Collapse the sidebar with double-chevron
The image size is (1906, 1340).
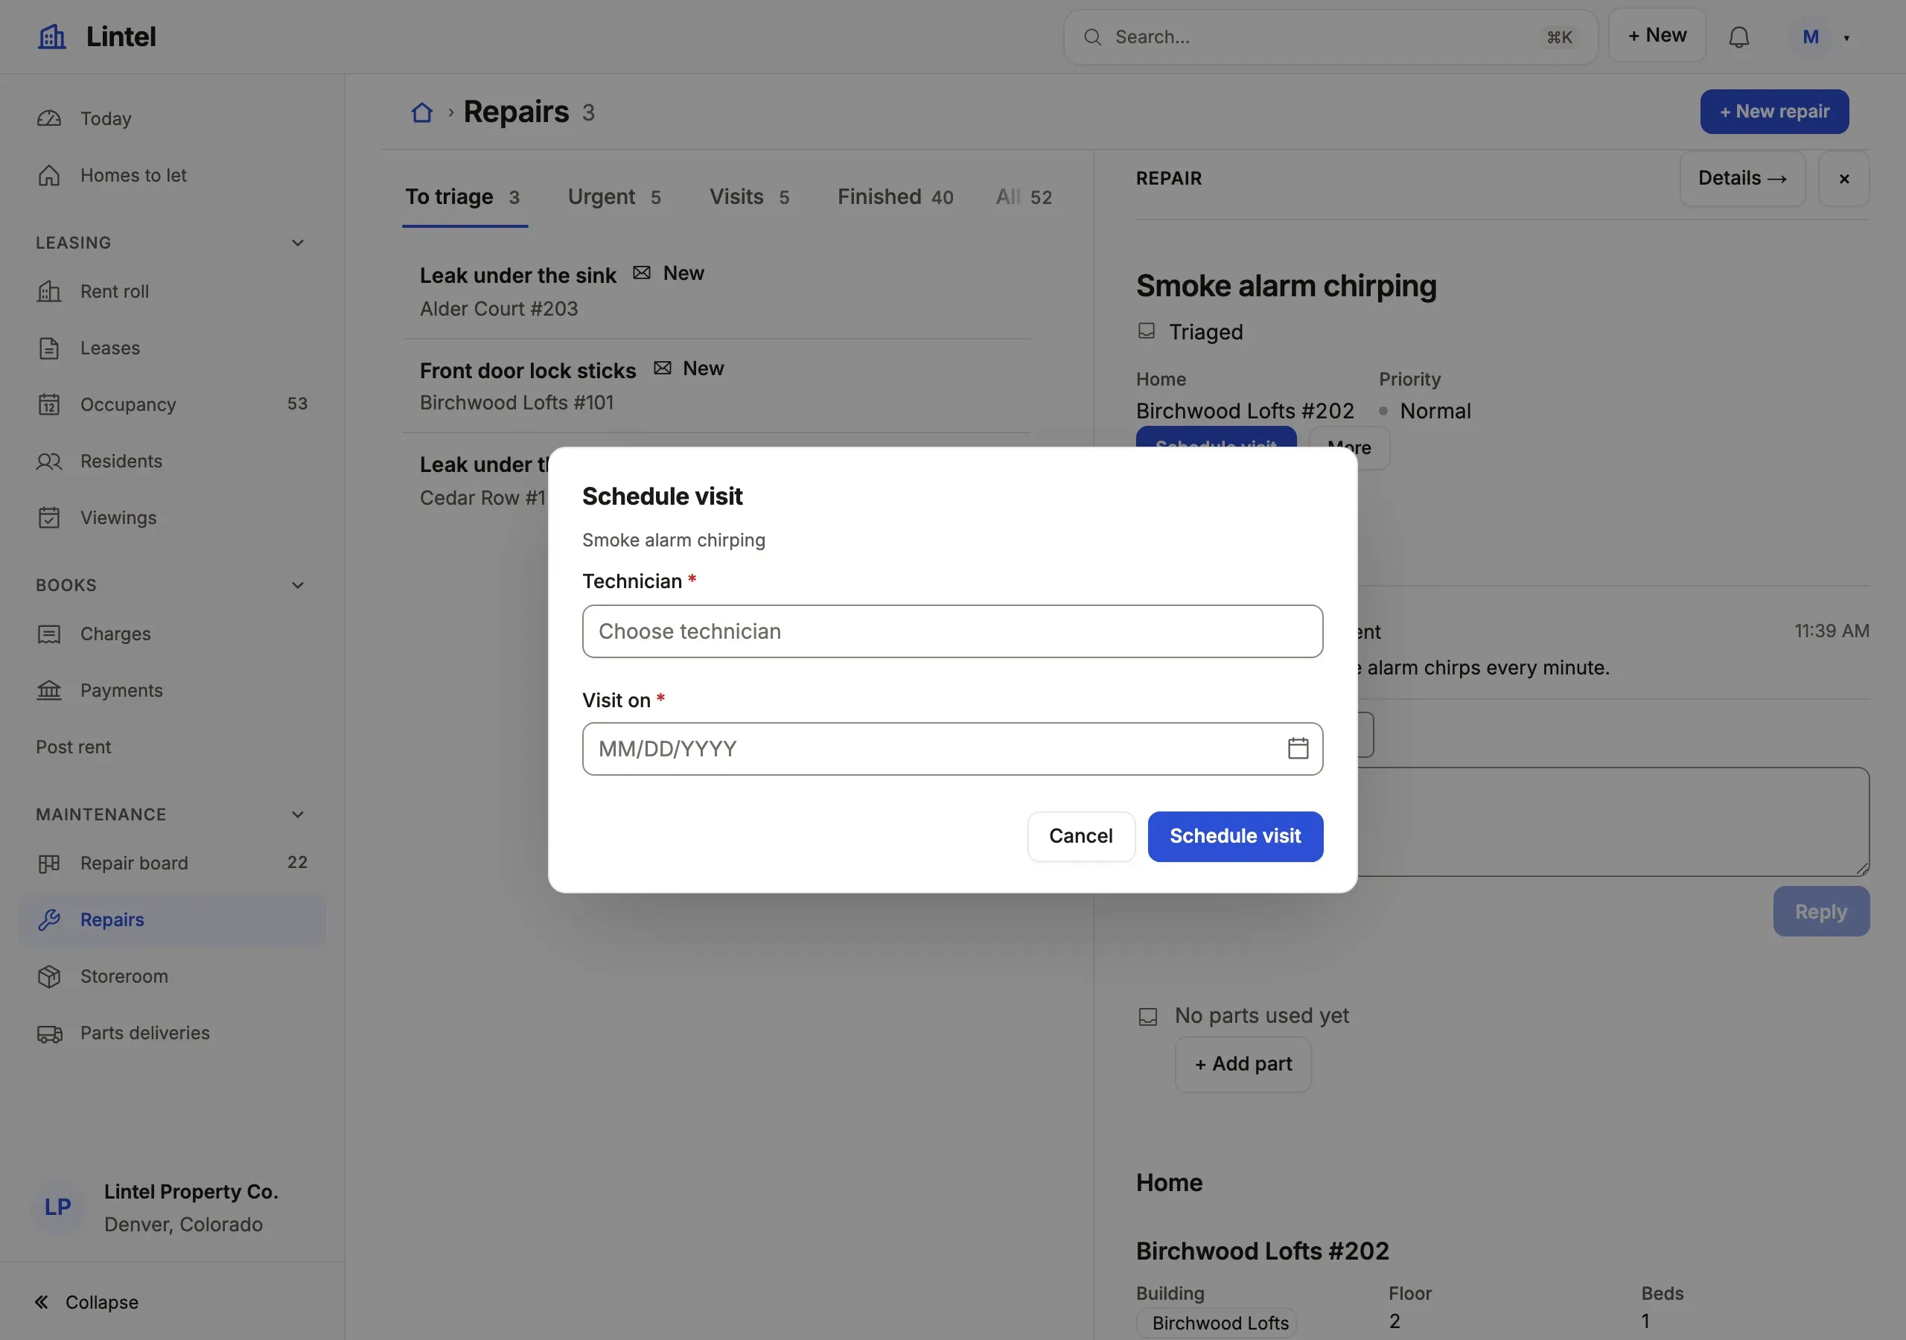pyautogui.click(x=42, y=1301)
